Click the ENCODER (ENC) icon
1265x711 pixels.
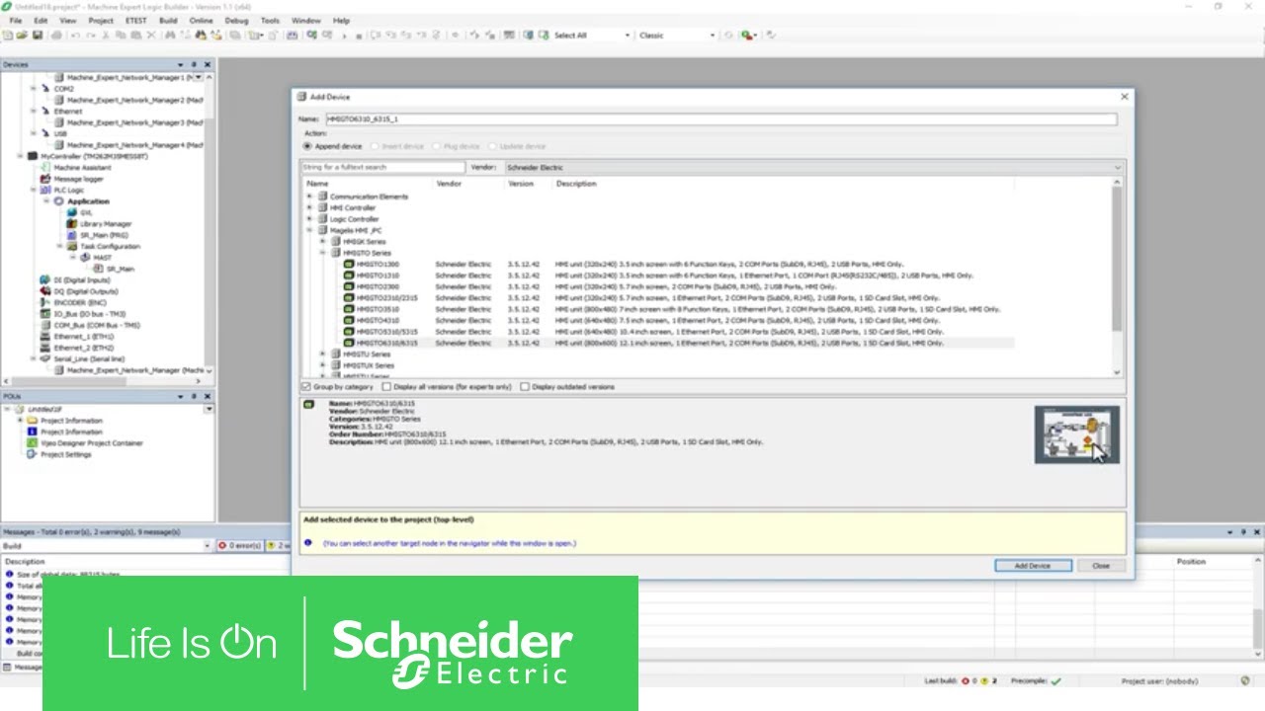pos(45,303)
